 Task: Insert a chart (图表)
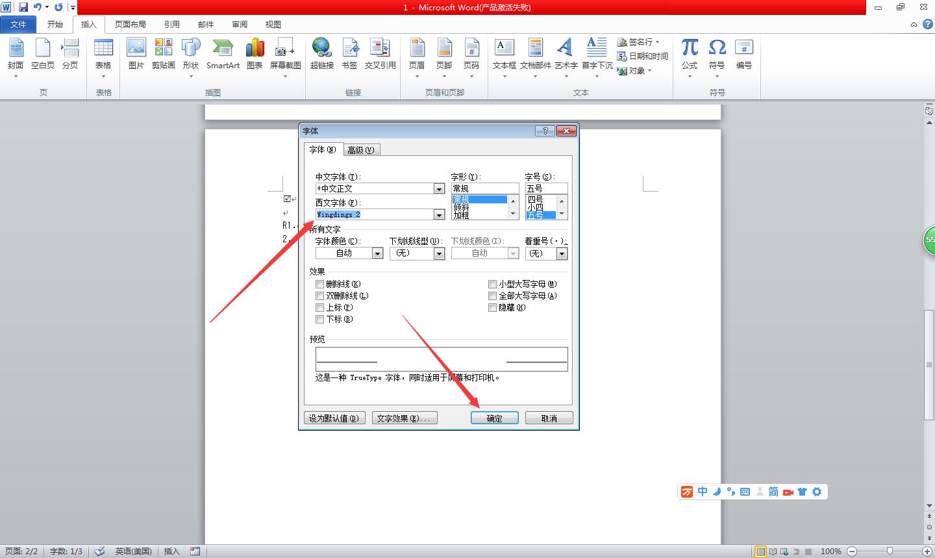[255, 55]
